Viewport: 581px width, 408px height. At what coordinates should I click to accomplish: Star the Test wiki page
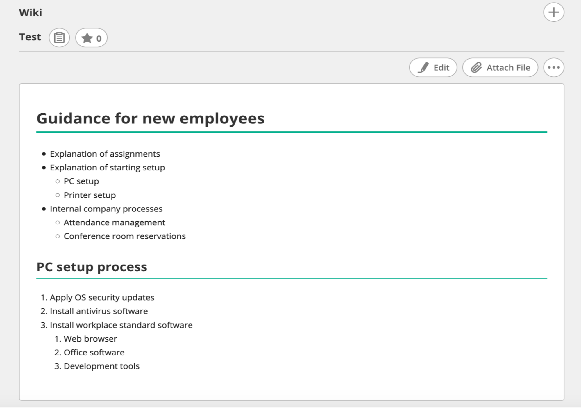coord(91,38)
